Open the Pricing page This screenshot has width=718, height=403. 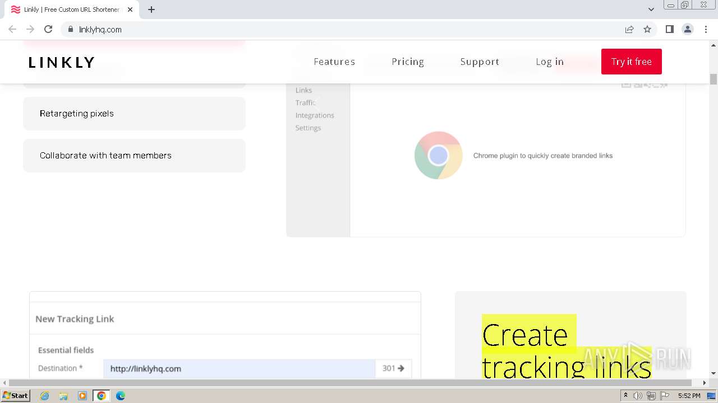(408, 62)
